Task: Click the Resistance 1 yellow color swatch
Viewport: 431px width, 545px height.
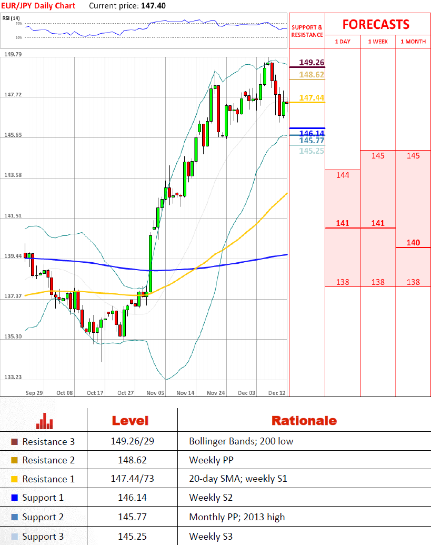Action: [14, 479]
